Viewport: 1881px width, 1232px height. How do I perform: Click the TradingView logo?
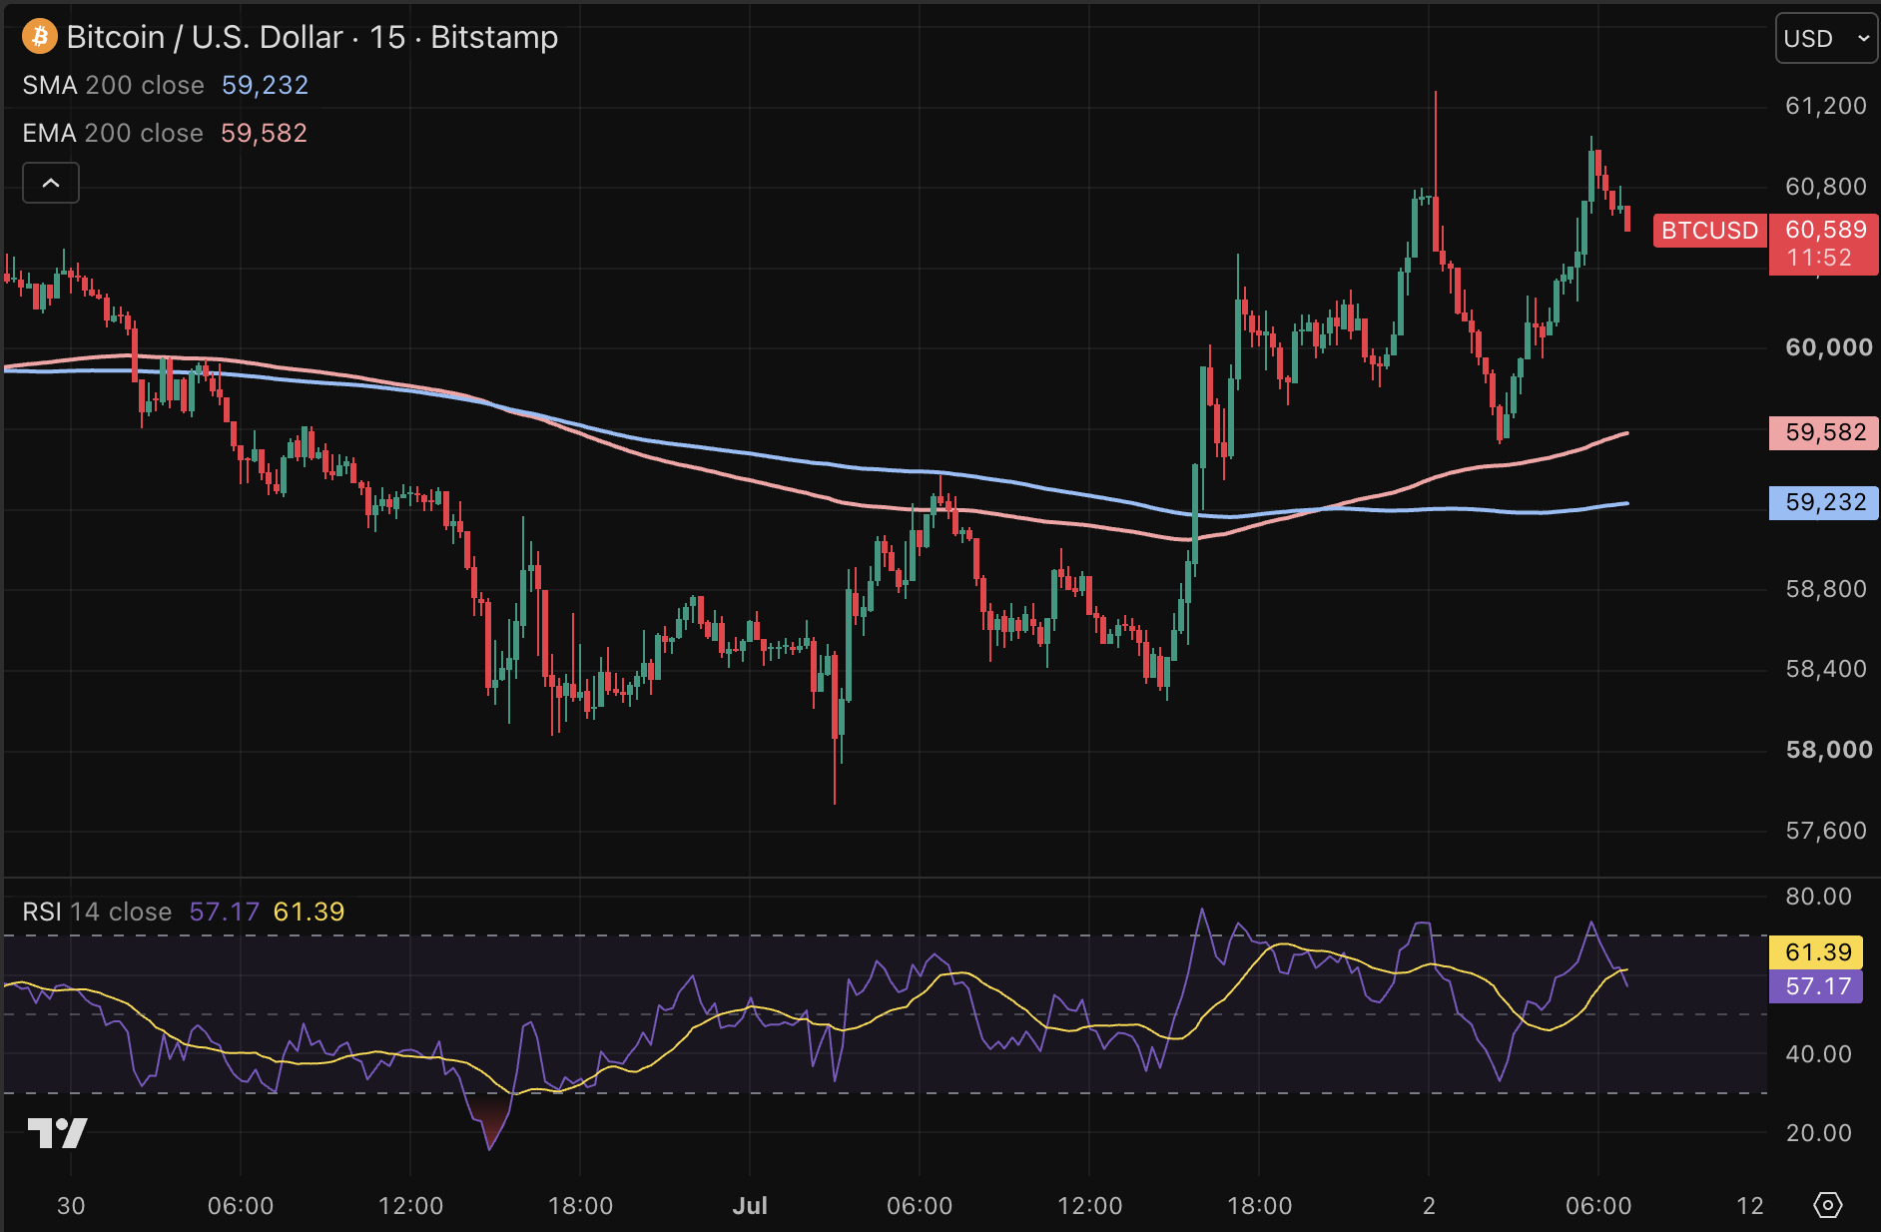[57, 1133]
